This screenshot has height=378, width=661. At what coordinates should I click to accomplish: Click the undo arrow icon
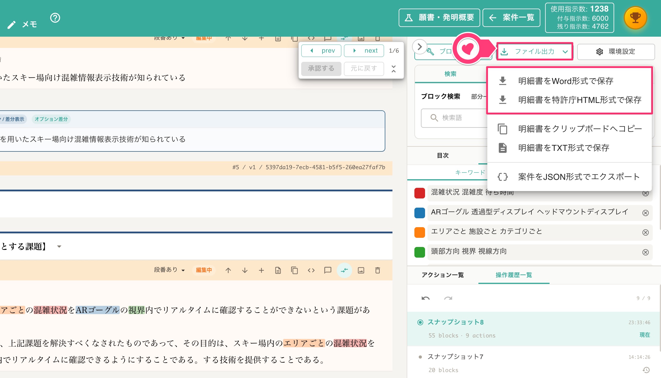(x=426, y=298)
